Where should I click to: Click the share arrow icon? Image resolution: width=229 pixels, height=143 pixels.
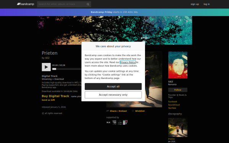pos(108,111)
